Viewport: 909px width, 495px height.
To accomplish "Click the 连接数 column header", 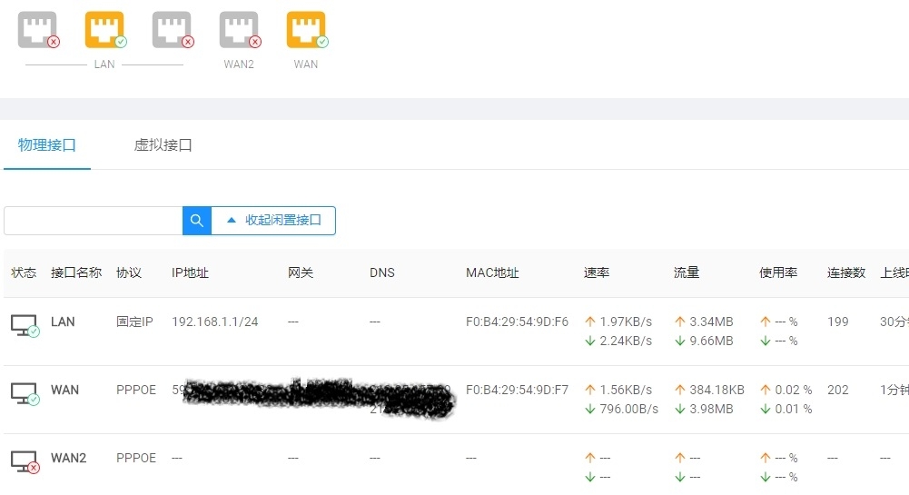I will pos(846,272).
